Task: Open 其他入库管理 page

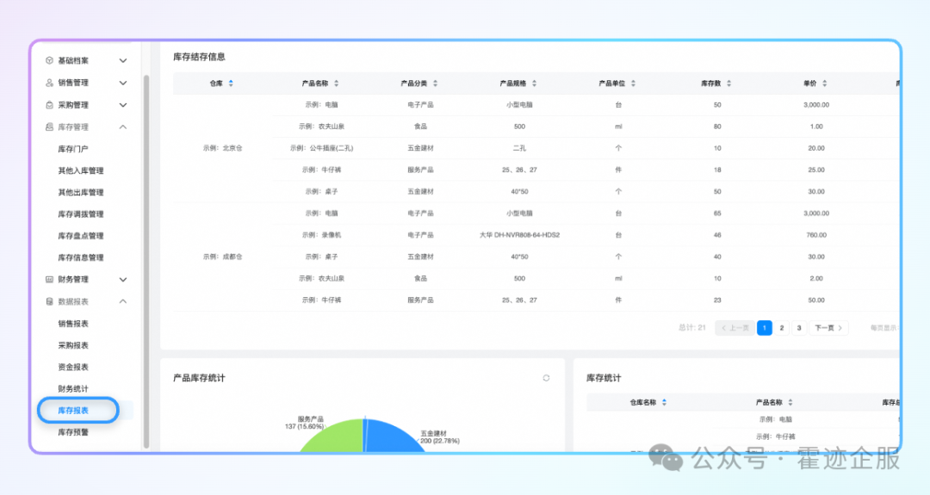Action: coord(81,170)
